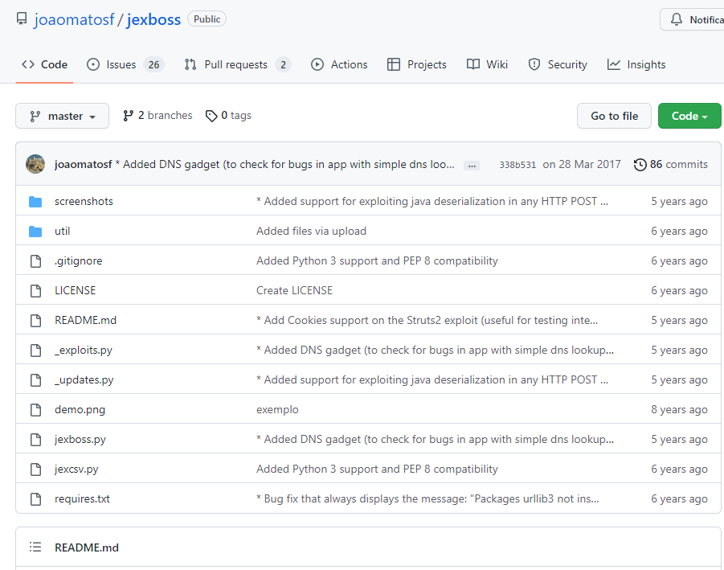The height and width of the screenshot is (570, 724).
Task: Open latest commit message 'Added DNS gadget' in header
Action: [x=285, y=165]
